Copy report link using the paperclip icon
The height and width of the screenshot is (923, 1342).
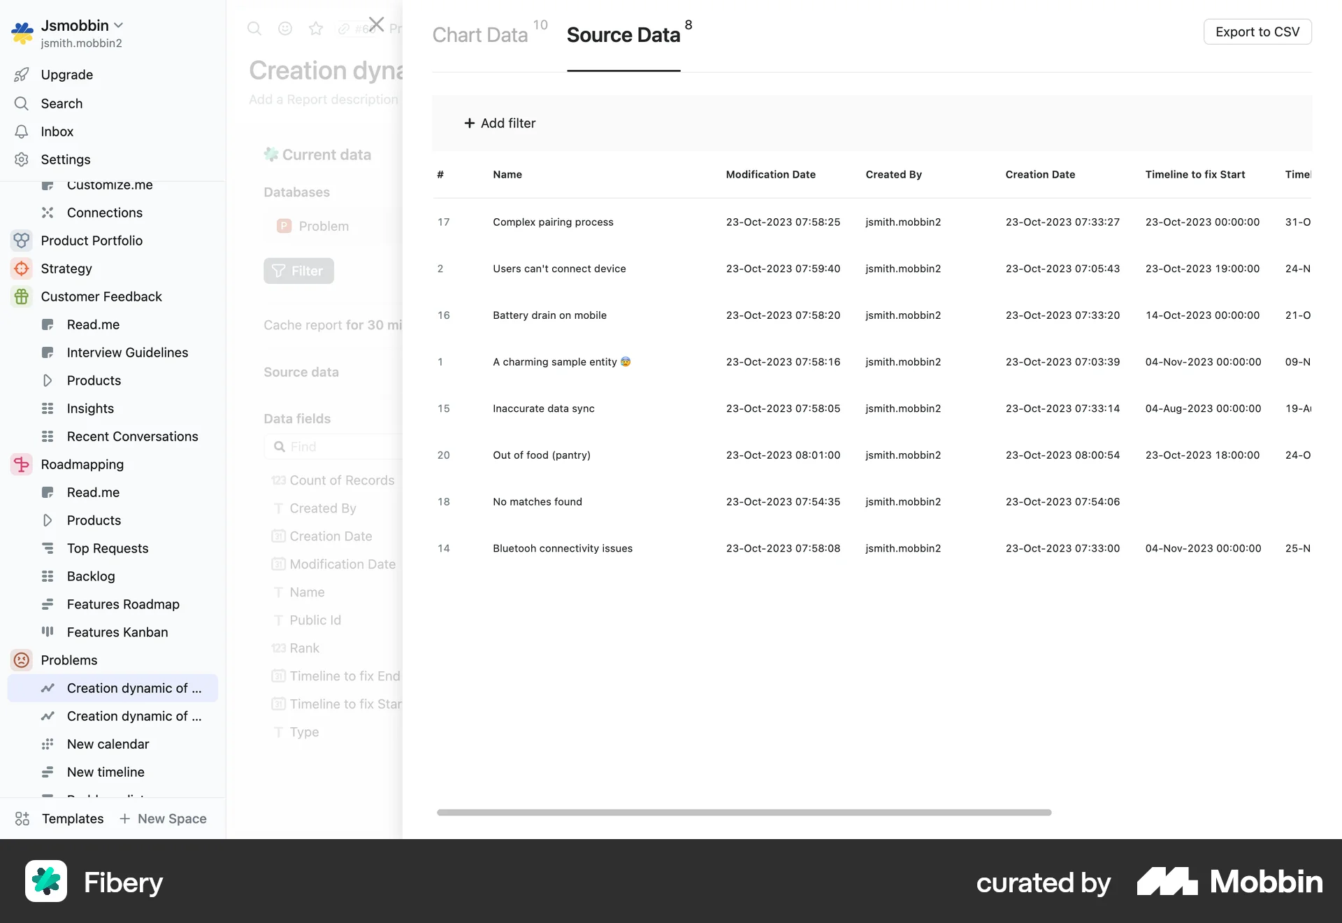click(x=343, y=28)
